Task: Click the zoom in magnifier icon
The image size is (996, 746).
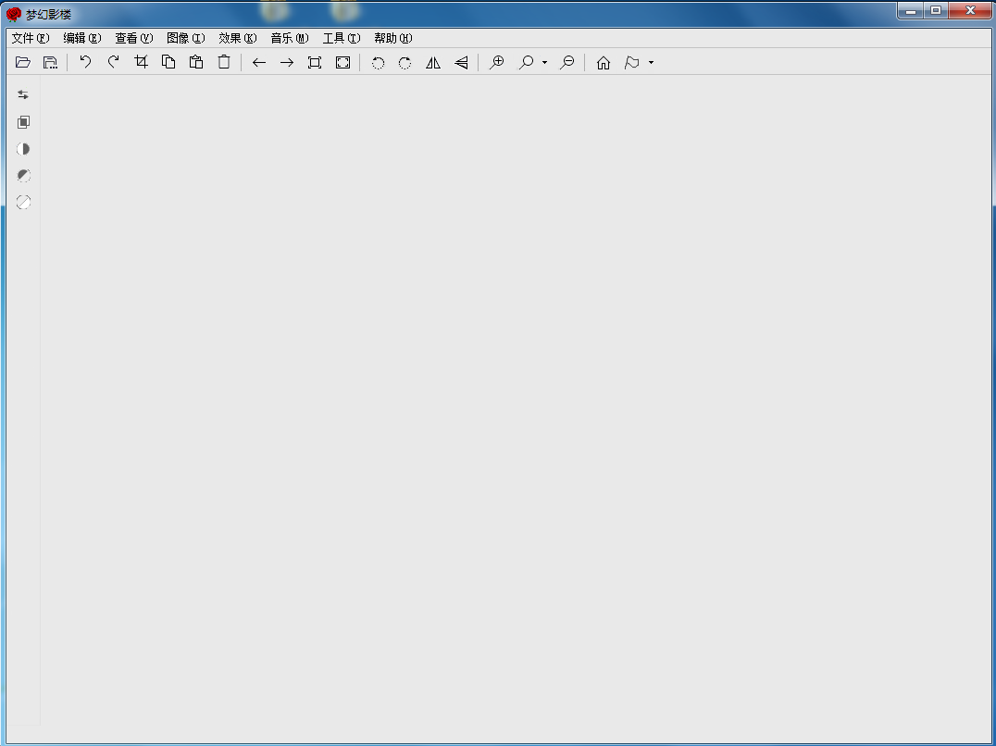Action: (x=497, y=62)
